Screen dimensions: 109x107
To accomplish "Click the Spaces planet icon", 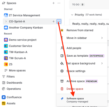I will click(4, 3).
